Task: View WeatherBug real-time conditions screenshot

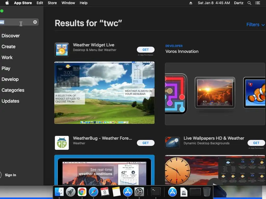Action: [x=104, y=170]
